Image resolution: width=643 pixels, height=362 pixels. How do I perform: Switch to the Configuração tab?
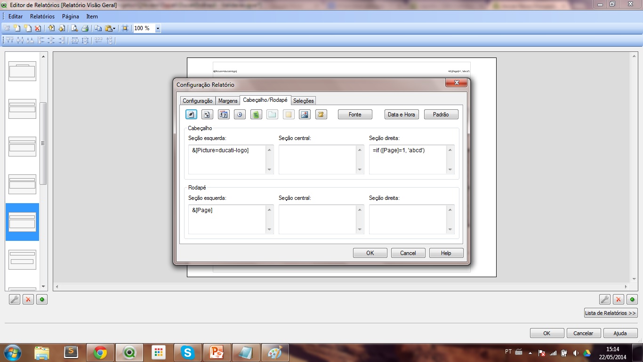point(198,101)
